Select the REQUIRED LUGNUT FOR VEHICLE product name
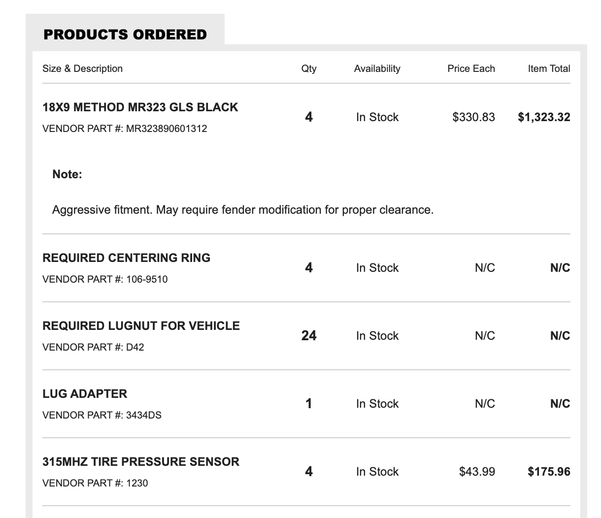601x518 pixels. point(141,326)
